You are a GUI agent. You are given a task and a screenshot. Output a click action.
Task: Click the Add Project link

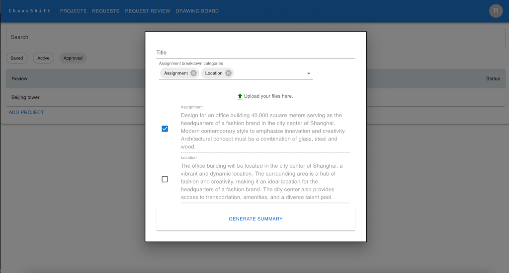pos(26,112)
